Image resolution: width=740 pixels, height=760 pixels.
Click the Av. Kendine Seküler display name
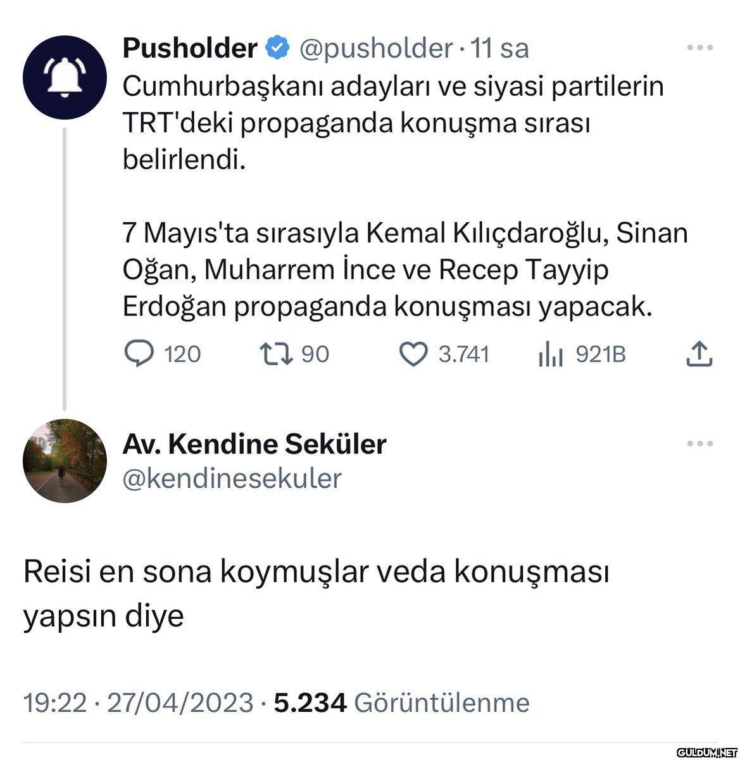(x=254, y=444)
